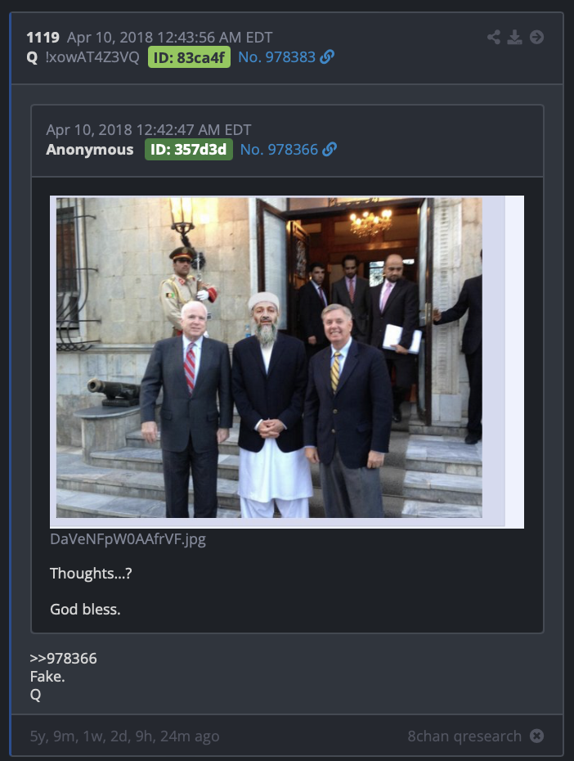
Task: Click the post number 1119
Action: [x=43, y=38]
